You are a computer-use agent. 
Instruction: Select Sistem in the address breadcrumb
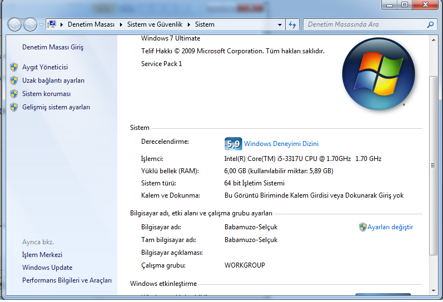click(205, 24)
